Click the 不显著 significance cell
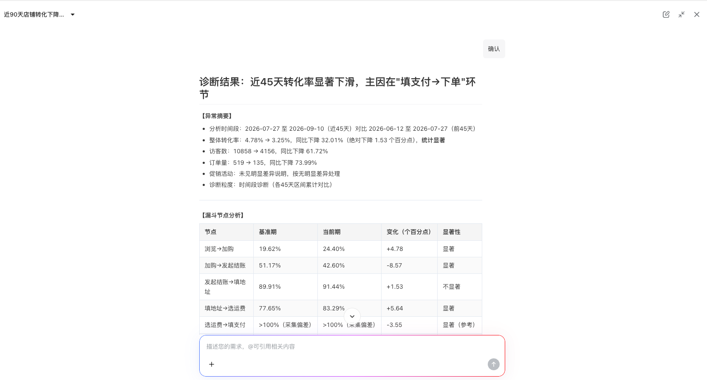 pyautogui.click(x=452, y=287)
